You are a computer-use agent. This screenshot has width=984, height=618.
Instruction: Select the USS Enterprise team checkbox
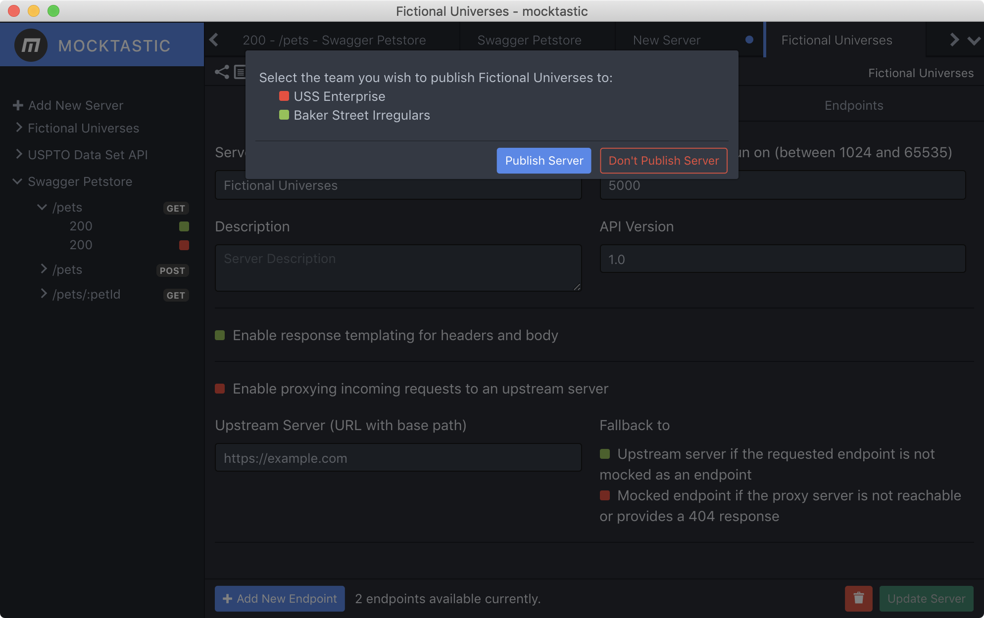point(284,96)
